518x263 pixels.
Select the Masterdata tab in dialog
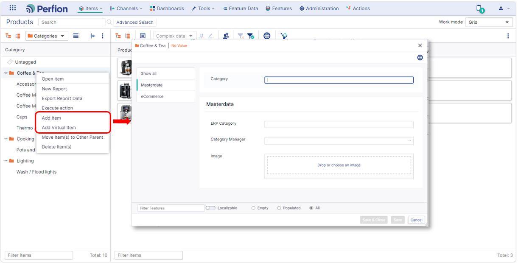point(165,85)
